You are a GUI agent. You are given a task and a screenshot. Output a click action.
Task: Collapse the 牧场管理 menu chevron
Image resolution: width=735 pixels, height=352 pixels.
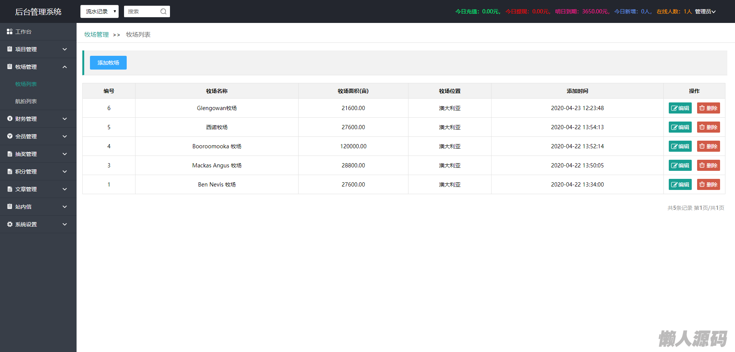[65, 67]
